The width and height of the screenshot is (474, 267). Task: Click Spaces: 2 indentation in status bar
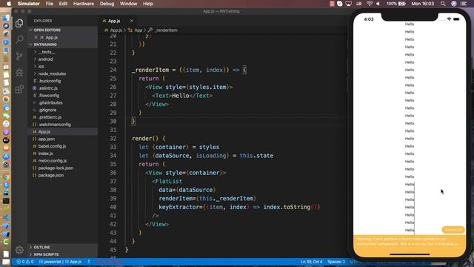click(x=336, y=262)
